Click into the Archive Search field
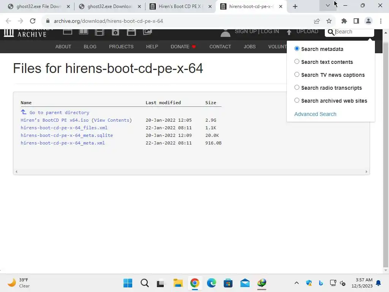 (354, 32)
